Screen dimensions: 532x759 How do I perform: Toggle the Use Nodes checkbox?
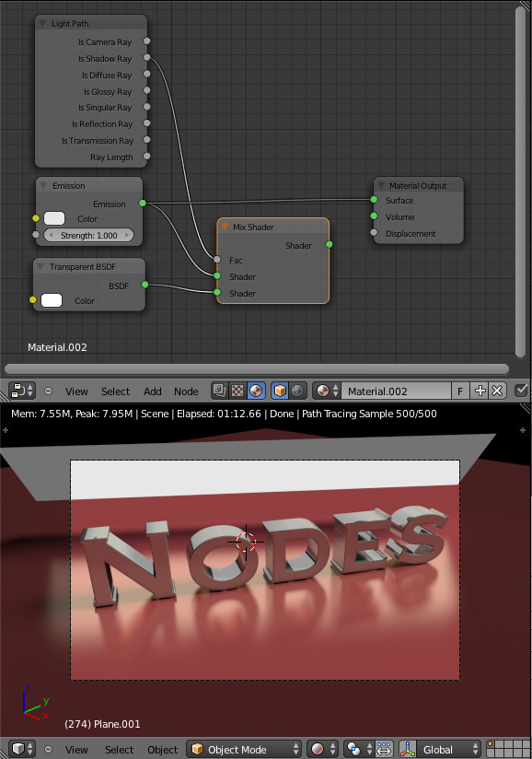coord(521,391)
